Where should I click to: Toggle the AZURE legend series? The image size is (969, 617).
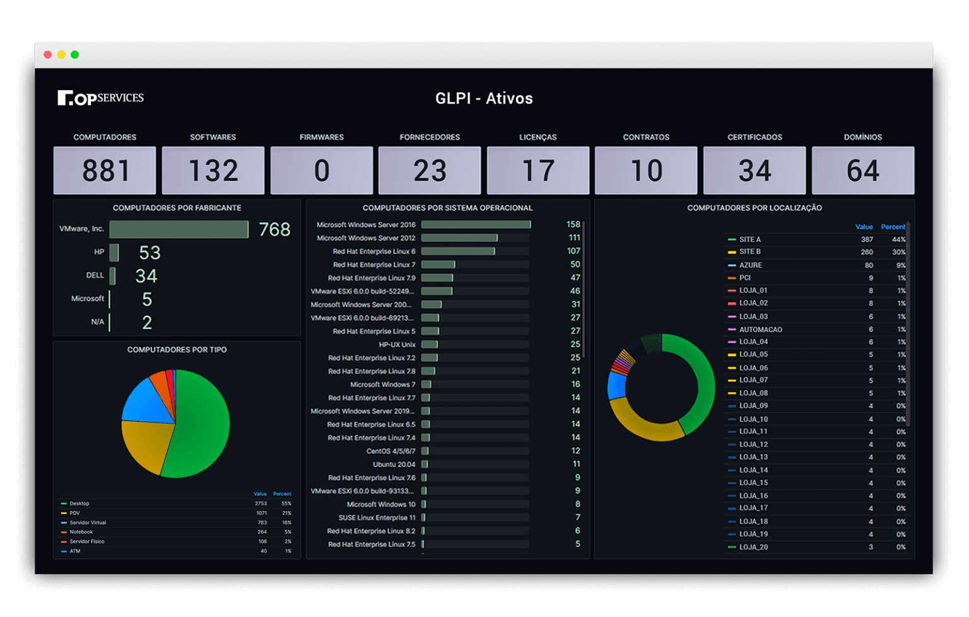pos(751,265)
